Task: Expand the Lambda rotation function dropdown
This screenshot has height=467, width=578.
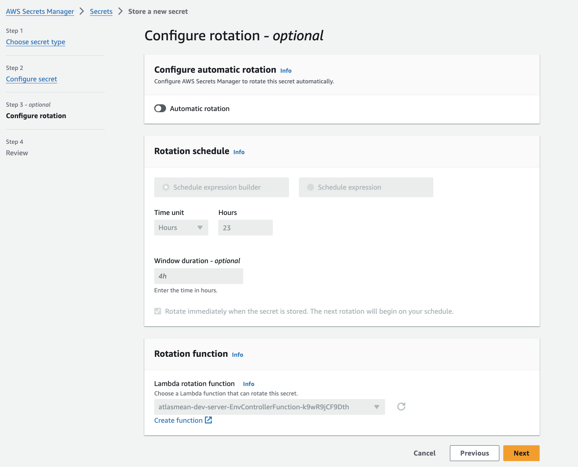Action: coord(269,407)
